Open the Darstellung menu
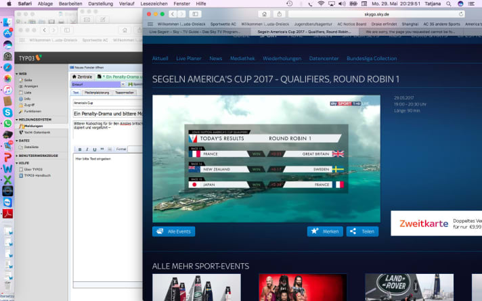This screenshot has width=482, height=301. (100, 3)
